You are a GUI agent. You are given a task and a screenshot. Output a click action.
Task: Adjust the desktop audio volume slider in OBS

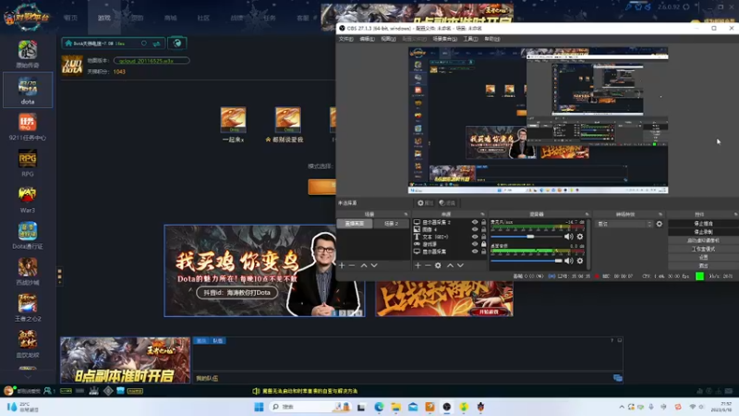527,261
